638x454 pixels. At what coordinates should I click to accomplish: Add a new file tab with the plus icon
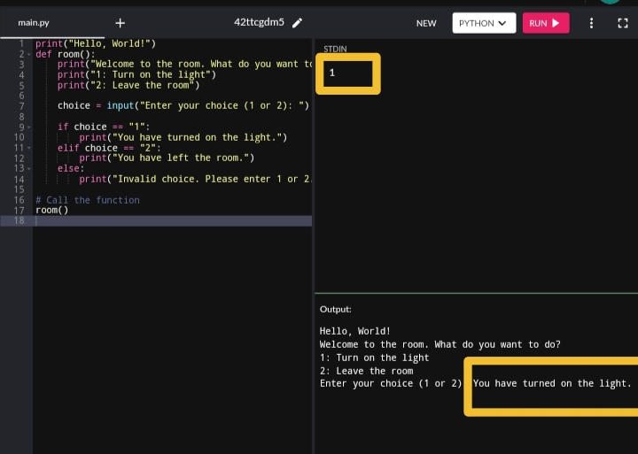coord(120,23)
